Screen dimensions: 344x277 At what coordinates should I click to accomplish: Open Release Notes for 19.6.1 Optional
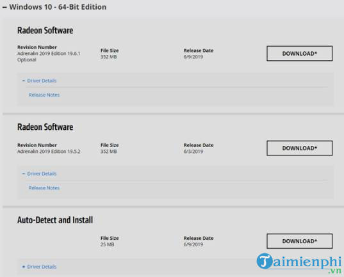[x=44, y=95]
